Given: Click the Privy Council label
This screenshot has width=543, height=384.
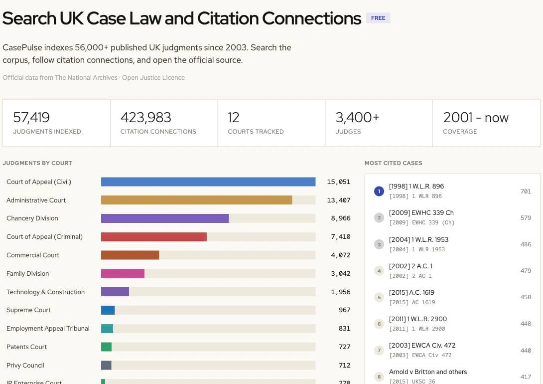Looking at the screenshot, I should coord(25,365).
